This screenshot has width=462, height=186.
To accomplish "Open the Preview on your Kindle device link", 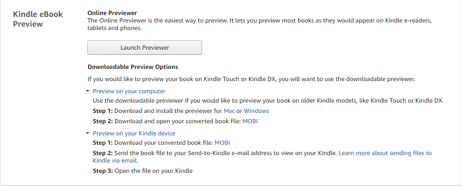I will click(134, 134).
